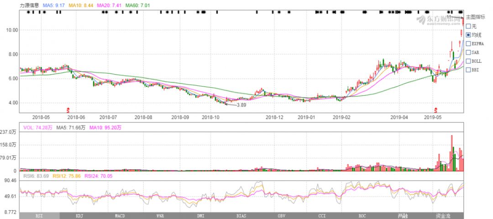The height and width of the screenshot is (219, 493).
Task: Click the 79.01万 volume axis label
Action: [9, 158]
